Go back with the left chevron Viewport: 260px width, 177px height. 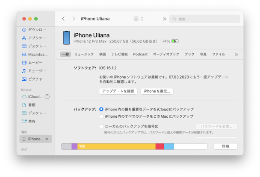tap(63, 19)
